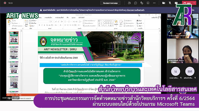Align text left in paragraph group
199x111 pixels.
[65, 25]
